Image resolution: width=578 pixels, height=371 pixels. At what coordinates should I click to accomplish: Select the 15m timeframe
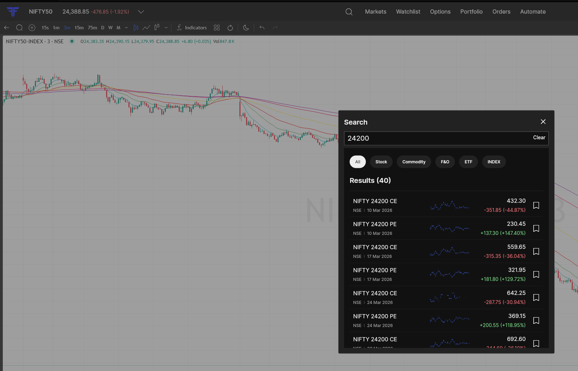[x=79, y=28]
